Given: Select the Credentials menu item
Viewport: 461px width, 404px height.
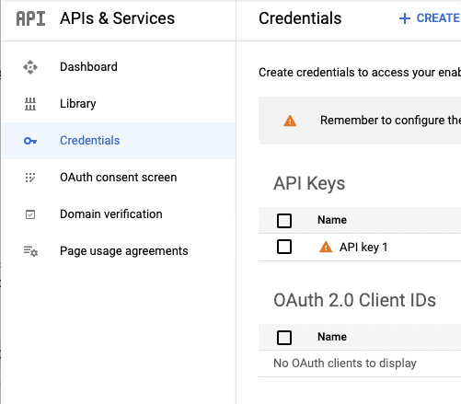Looking at the screenshot, I should [x=119, y=141].
